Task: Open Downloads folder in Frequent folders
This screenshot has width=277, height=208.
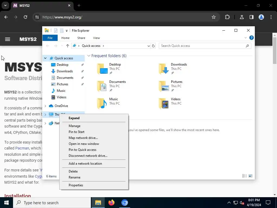Action: 173,69
